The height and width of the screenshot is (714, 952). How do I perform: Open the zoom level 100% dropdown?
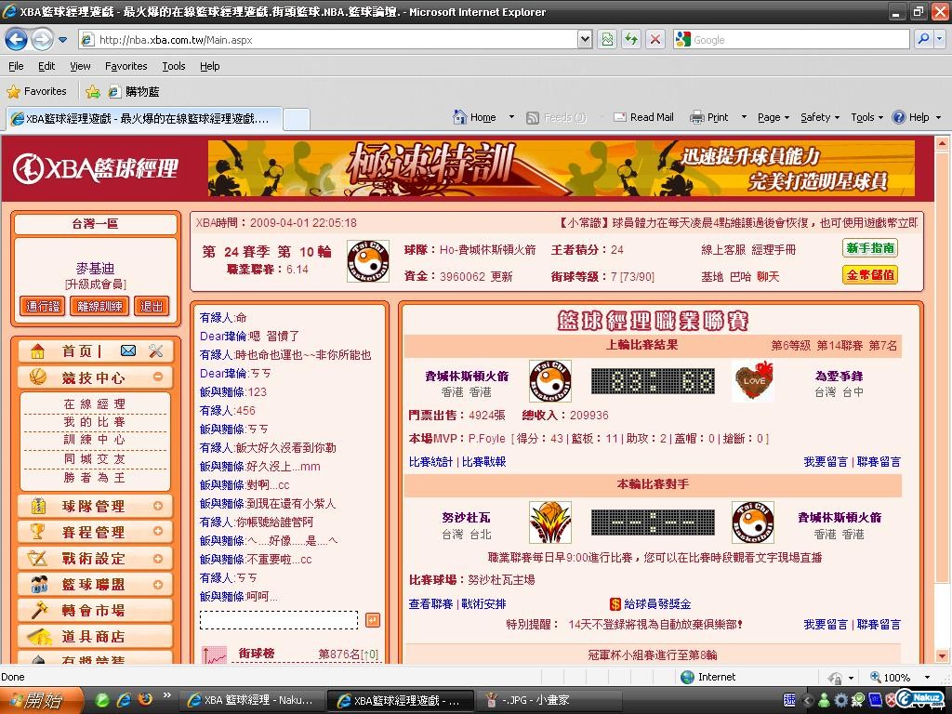927,677
